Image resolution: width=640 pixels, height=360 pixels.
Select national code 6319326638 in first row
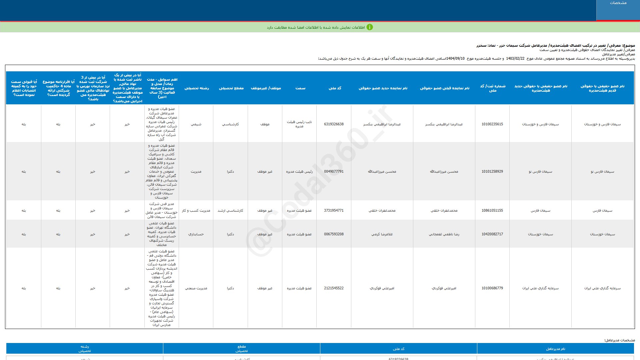(334, 124)
